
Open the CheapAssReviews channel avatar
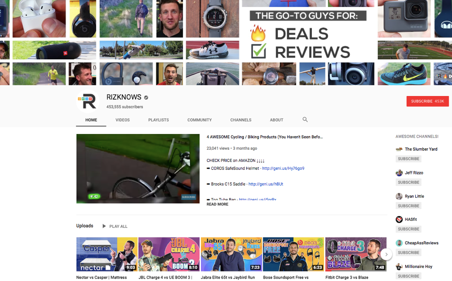pos(399,243)
